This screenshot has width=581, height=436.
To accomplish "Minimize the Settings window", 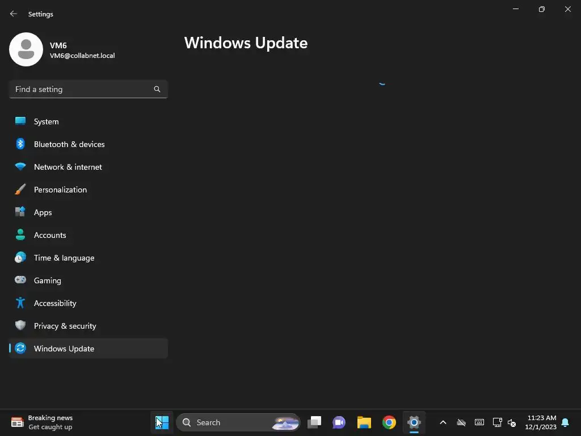I will click(x=516, y=9).
